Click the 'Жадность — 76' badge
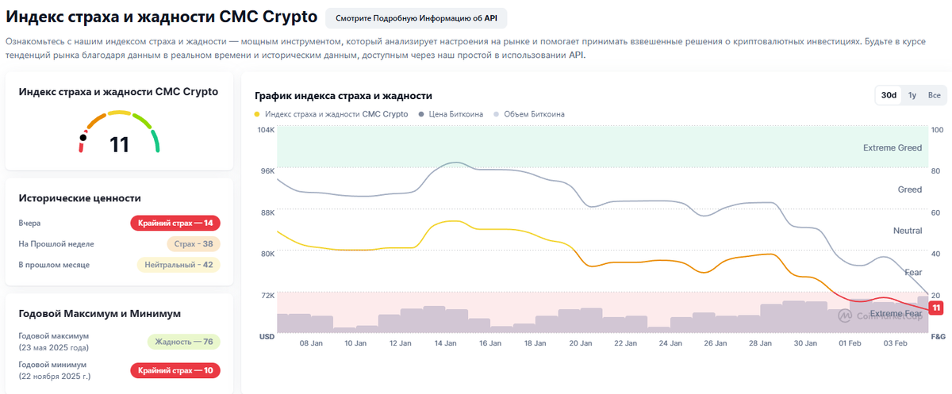The image size is (952, 394). 184,342
